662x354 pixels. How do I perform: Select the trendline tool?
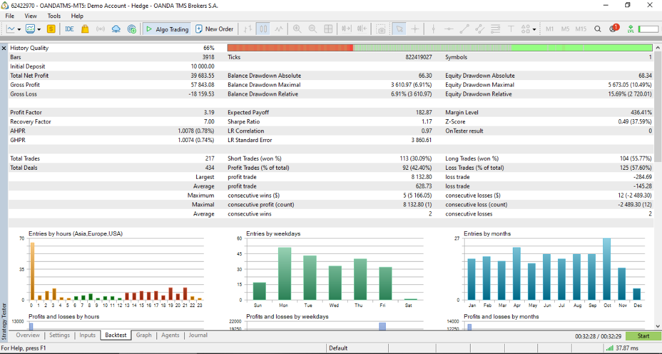465,29
